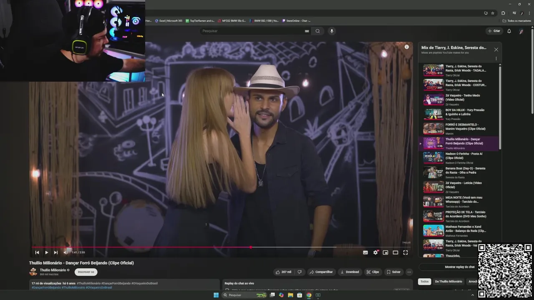Image resolution: width=534 pixels, height=300 pixels.
Task: Seek using the red progress bar handle
Action: click(251, 247)
